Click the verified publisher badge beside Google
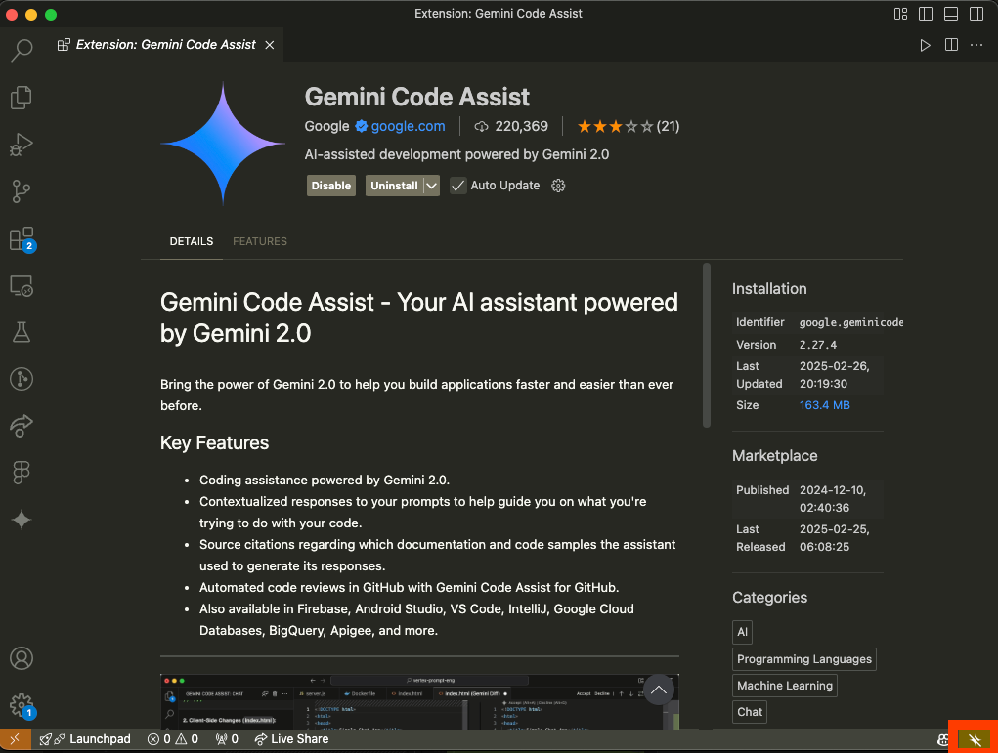 coord(362,126)
